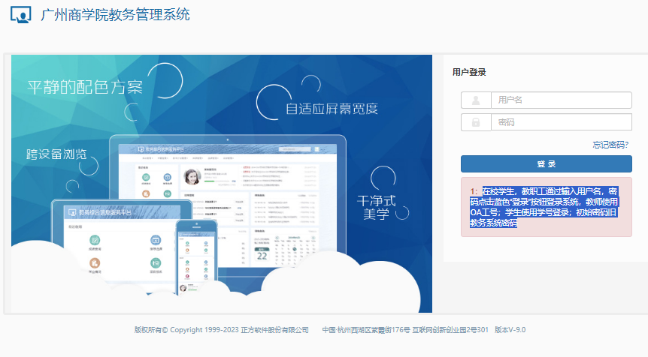Click the user silhouette icon beside the 用户名 field
The image size is (648, 357).
[x=476, y=100]
